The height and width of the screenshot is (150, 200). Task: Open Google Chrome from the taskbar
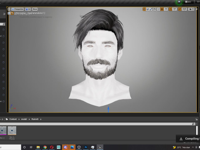pos(45,147)
